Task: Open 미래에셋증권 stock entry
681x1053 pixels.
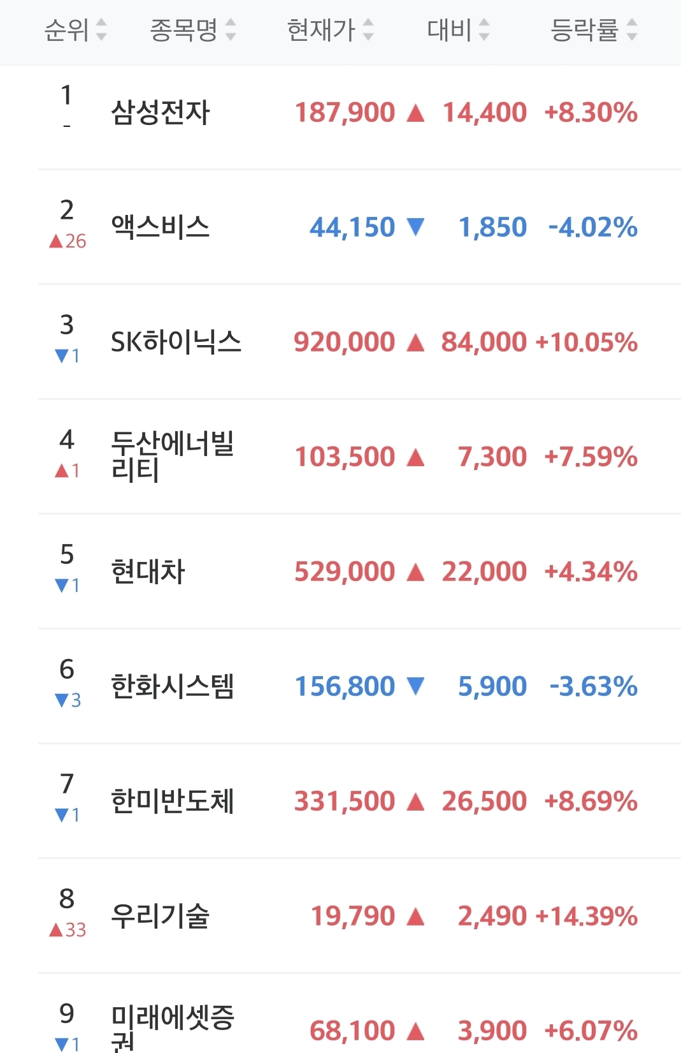Action: pos(172,1027)
